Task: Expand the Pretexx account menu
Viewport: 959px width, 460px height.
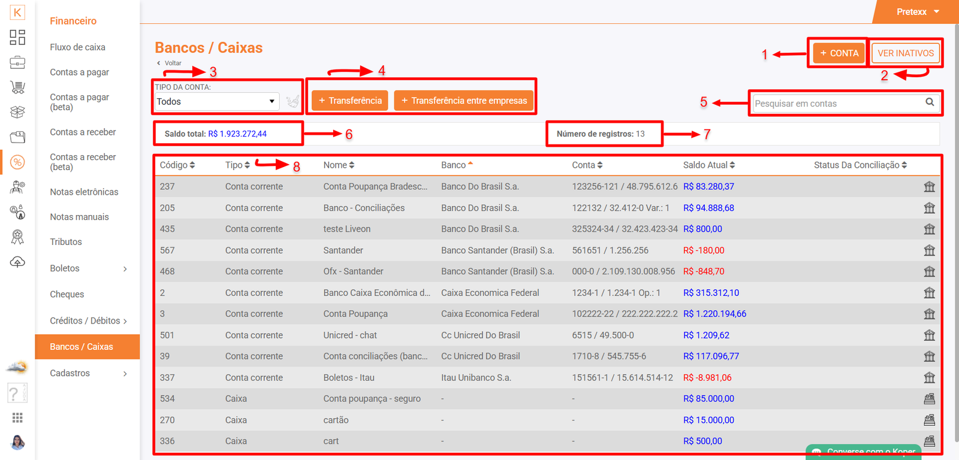Action: point(918,12)
